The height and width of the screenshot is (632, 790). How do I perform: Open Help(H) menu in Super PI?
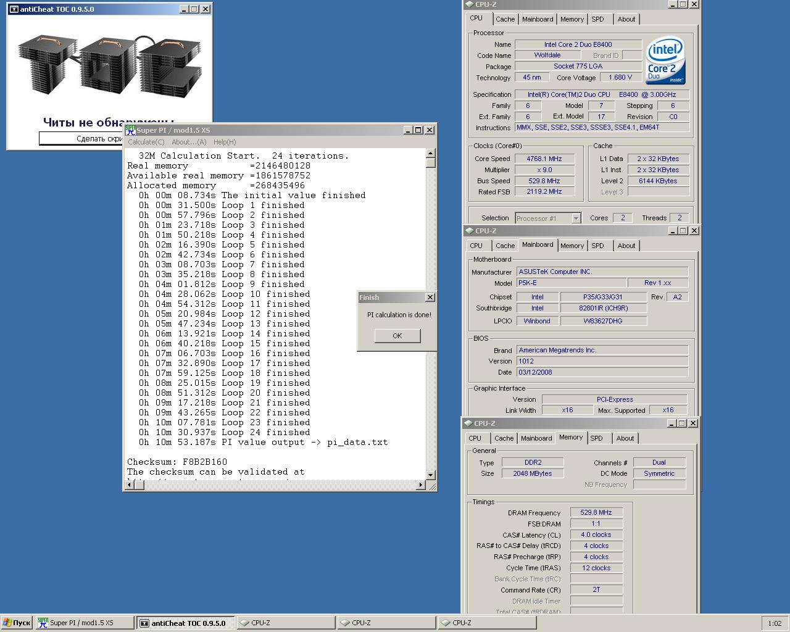[225, 142]
